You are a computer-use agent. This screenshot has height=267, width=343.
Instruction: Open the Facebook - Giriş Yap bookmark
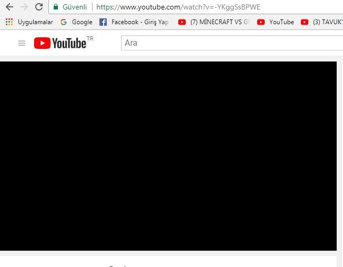point(140,22)
